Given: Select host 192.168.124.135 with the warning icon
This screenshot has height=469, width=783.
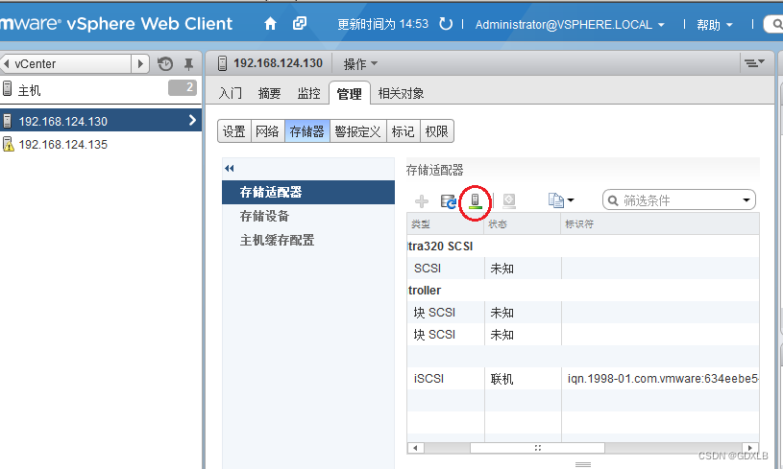Looking at the screenshot, I should tap(100, 145).
